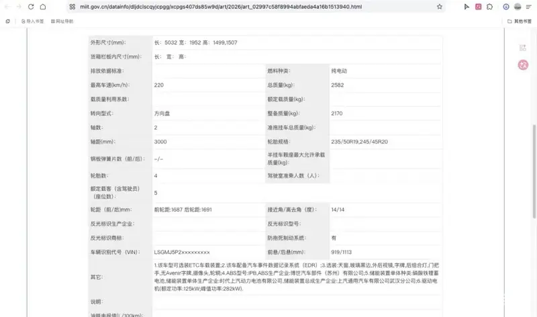
Task: Bookmark this page with the star icon
Action: coord(440,7)
